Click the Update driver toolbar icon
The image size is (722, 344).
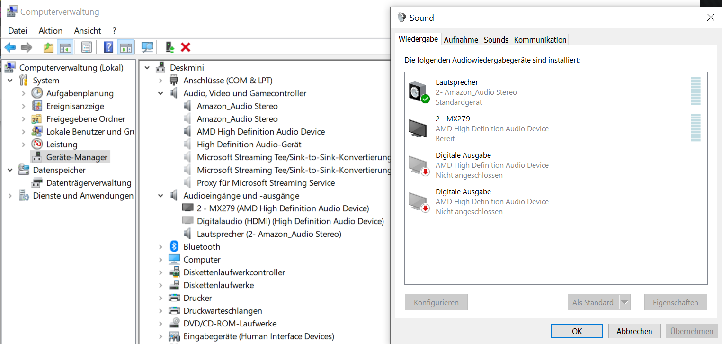[x=170, y=47]
